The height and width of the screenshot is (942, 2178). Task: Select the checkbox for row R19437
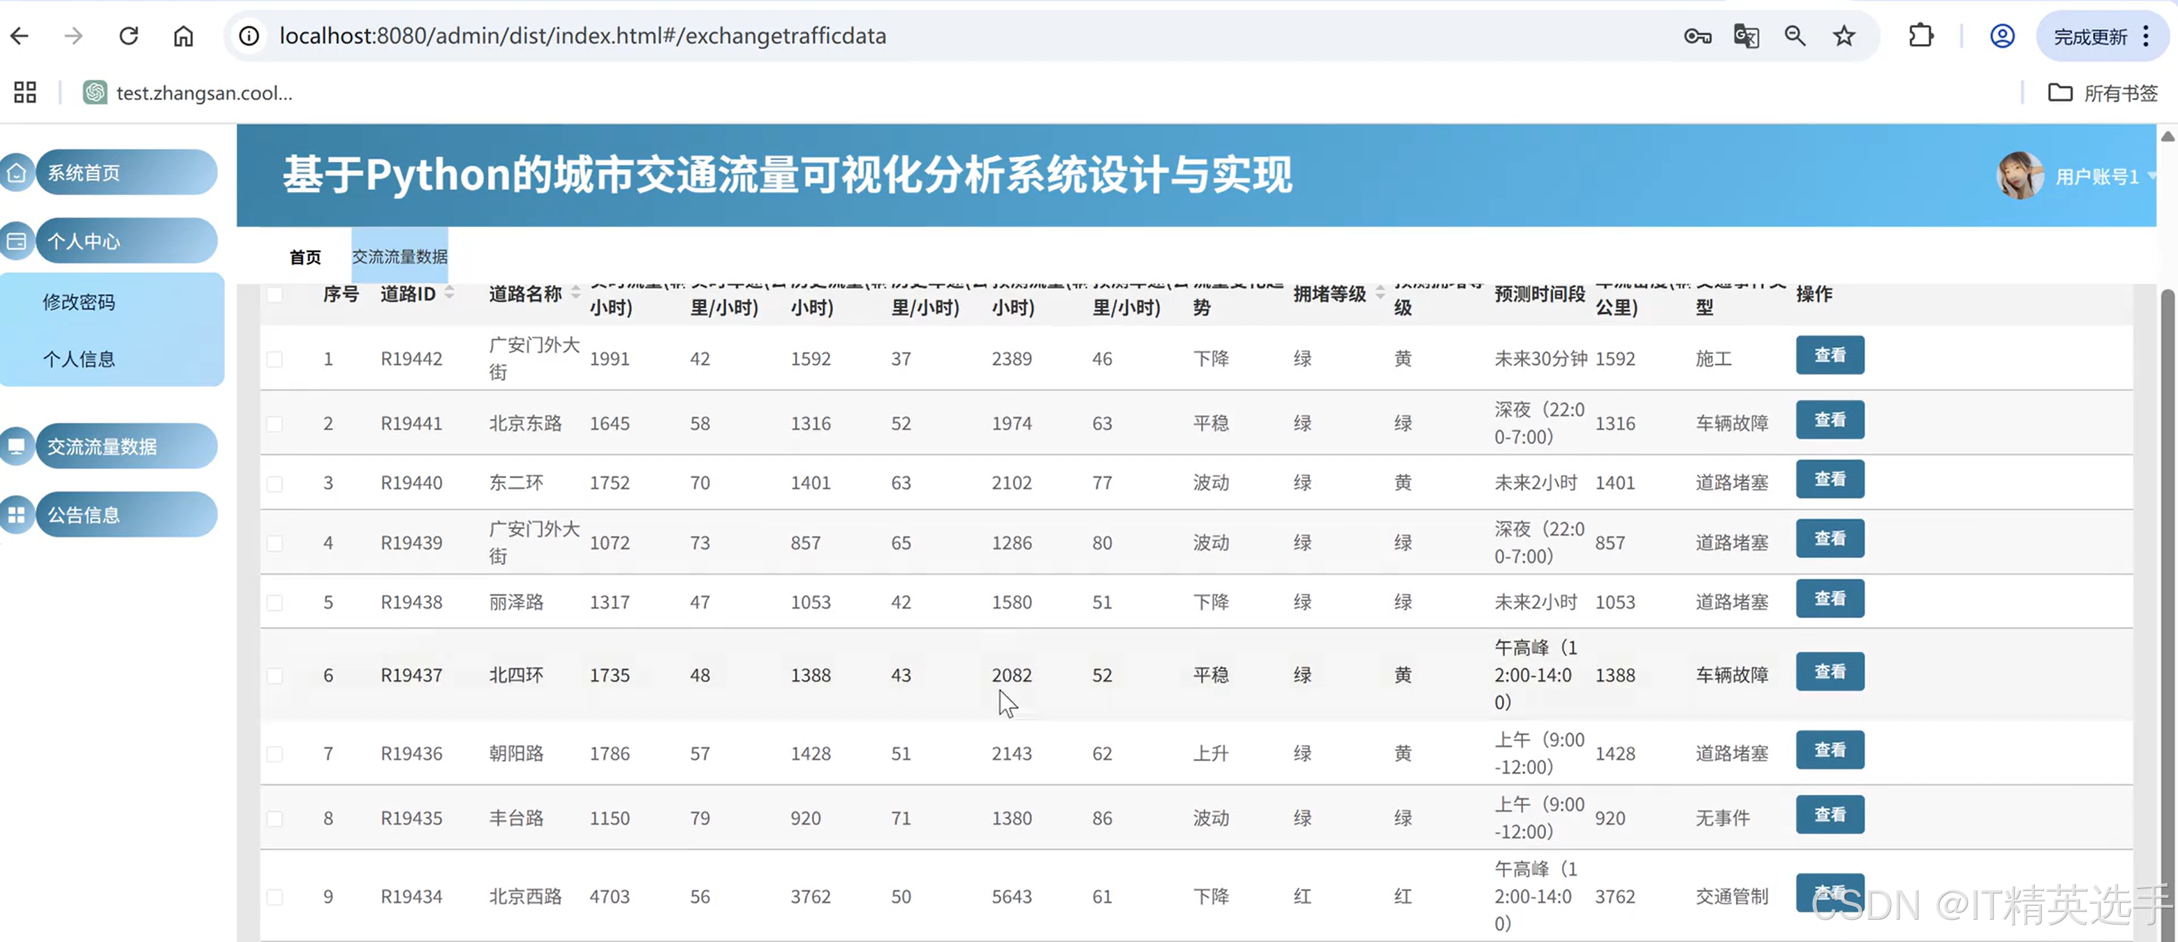[x=275, y=676]
